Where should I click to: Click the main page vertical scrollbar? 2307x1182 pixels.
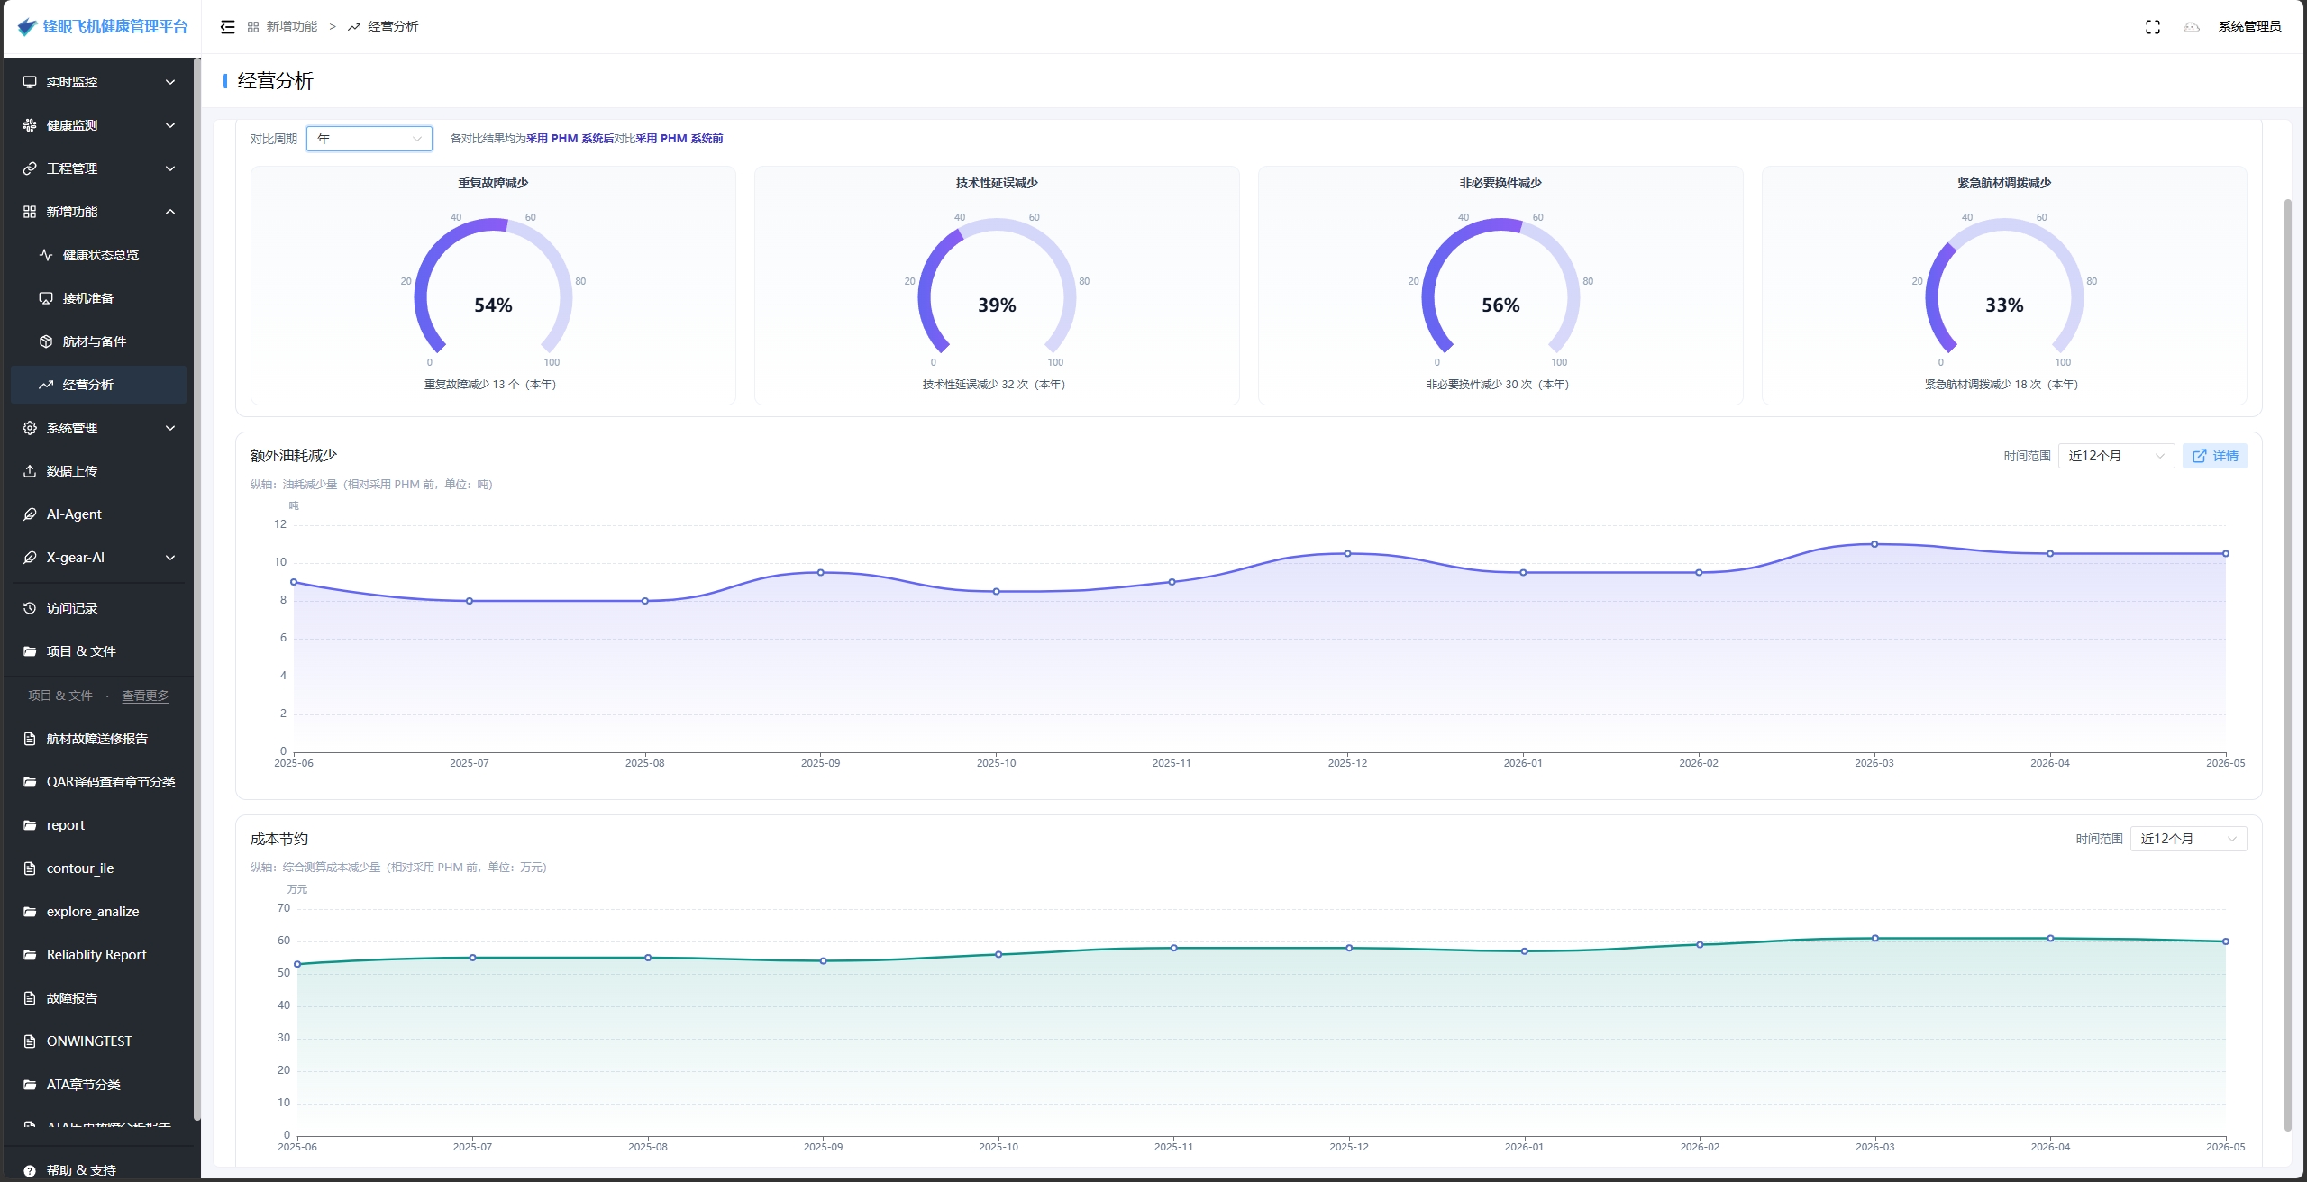point(2287,665)
